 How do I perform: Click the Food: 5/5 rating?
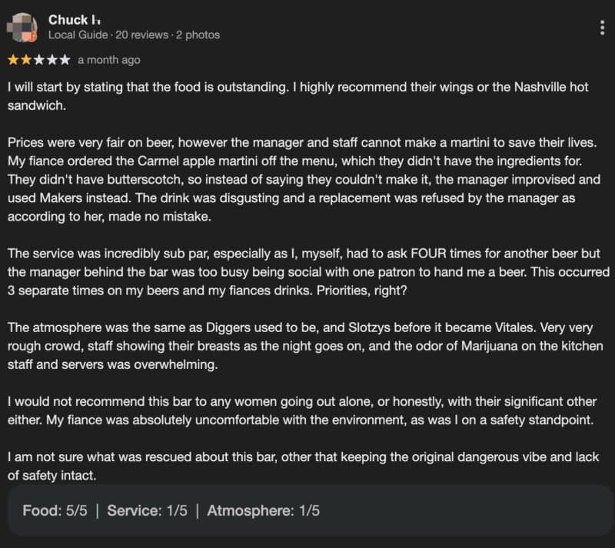55,510
